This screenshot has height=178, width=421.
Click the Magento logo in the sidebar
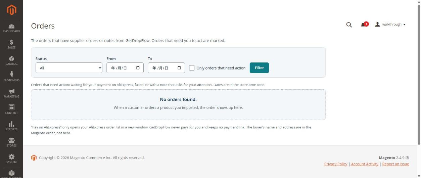tap(11, 10)
